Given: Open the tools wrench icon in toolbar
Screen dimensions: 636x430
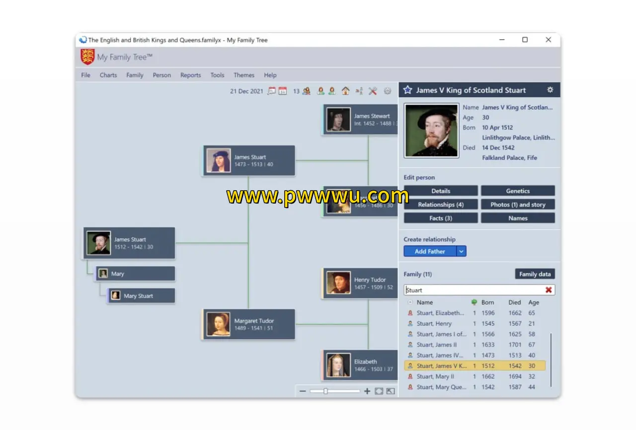Looking at the screenshot, I should point(373,91).
